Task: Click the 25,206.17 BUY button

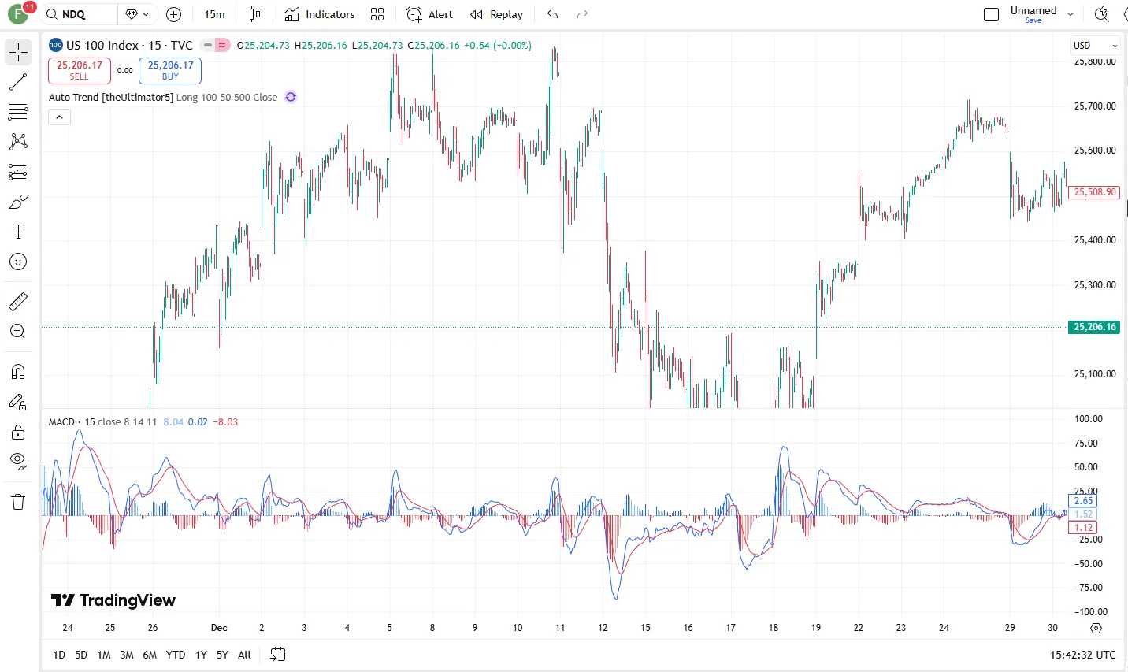Action: [170, 71]
